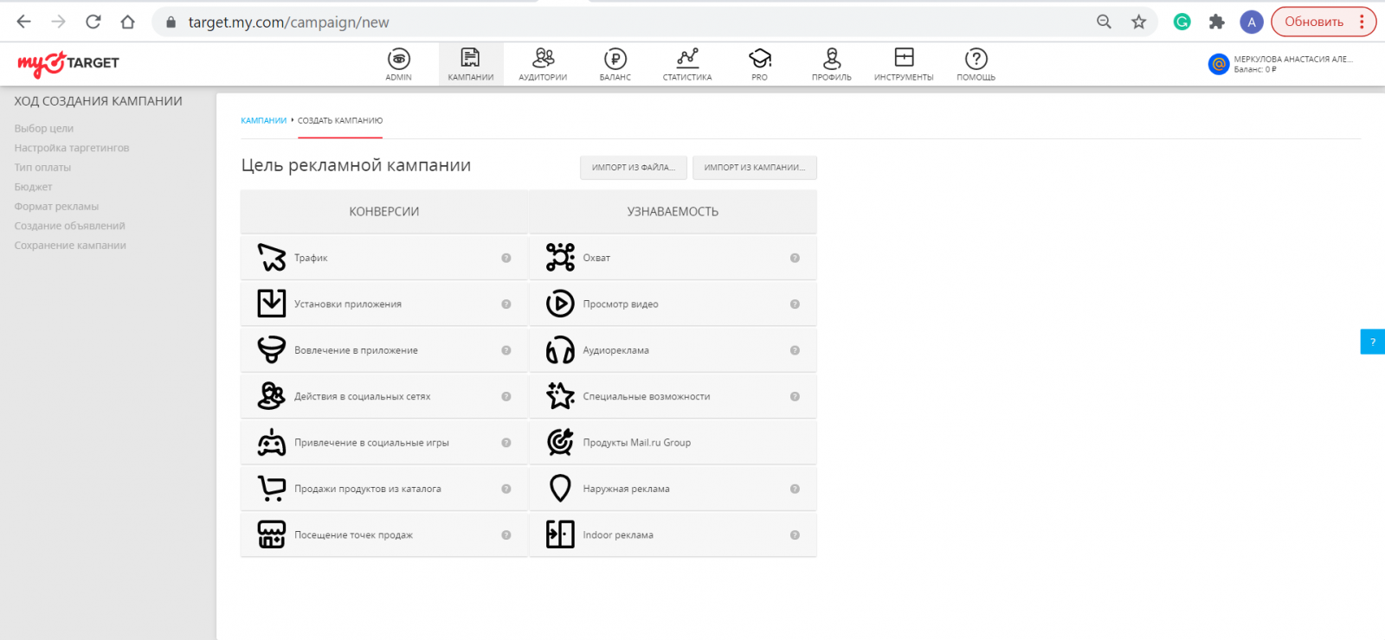Click the Импорт из файла button
This screenshot has height=640, width=1385.
(634, 167)
